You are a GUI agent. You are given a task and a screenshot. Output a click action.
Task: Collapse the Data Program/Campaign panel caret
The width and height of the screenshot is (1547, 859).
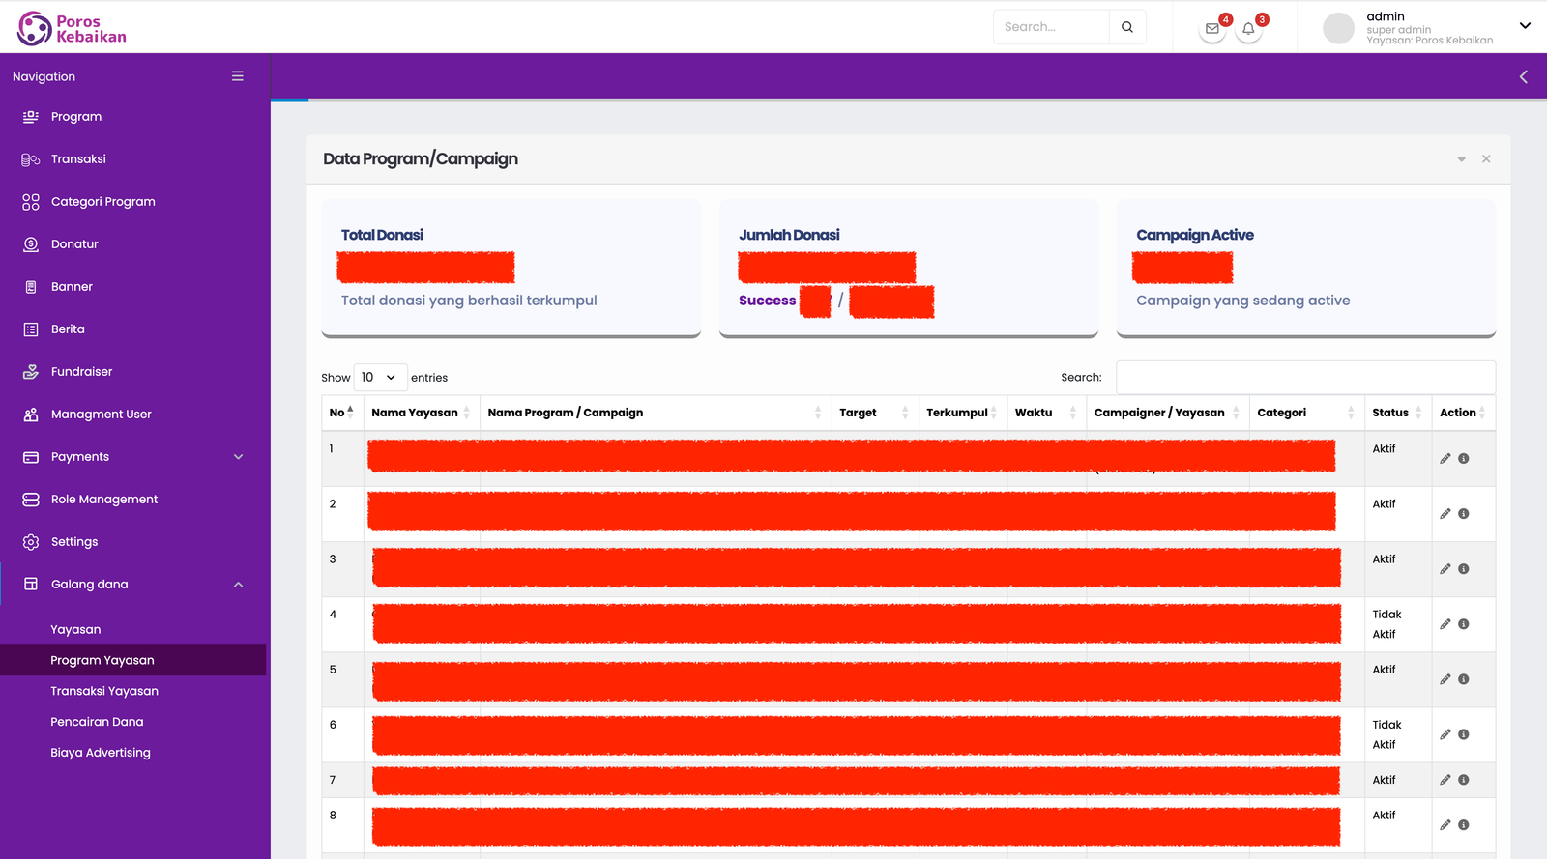(x=1461, y=159)
